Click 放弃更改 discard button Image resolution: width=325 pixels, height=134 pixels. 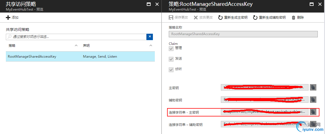[203, 18]
